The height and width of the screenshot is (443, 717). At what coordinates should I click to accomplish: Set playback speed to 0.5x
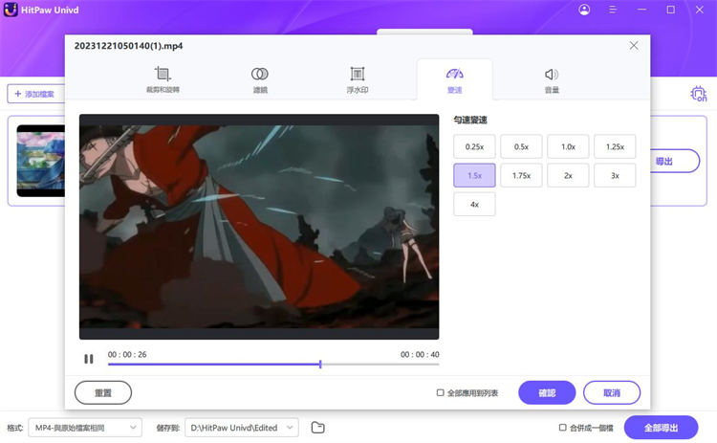[x=521, y=146]
